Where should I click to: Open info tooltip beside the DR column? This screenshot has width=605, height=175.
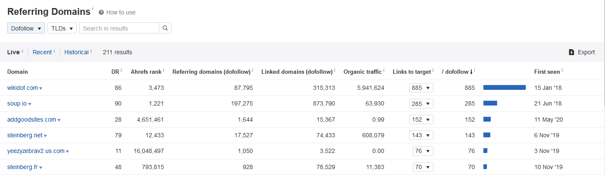[121, 70]
